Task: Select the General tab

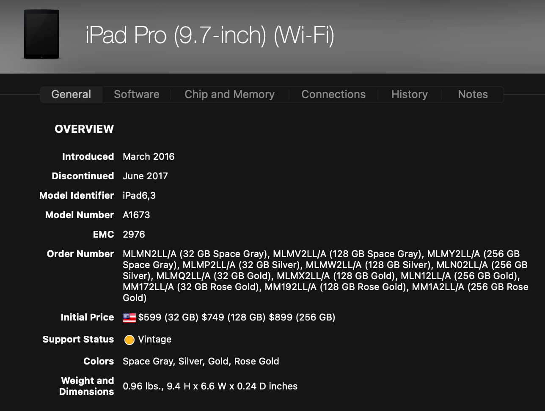Action: 71,94
